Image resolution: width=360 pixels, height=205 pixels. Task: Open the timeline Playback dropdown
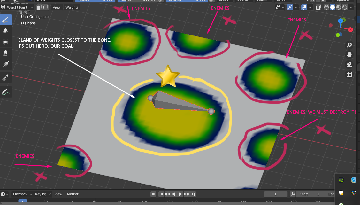point(22,194)
